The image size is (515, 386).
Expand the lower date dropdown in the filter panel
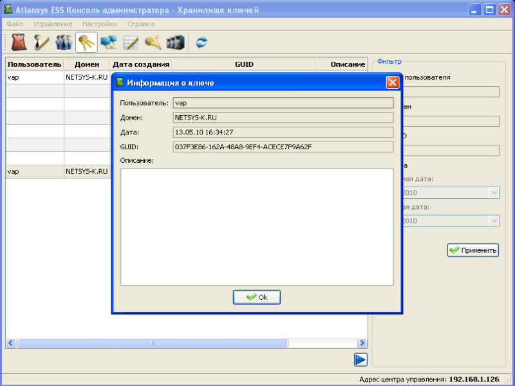tap(494, 221)
